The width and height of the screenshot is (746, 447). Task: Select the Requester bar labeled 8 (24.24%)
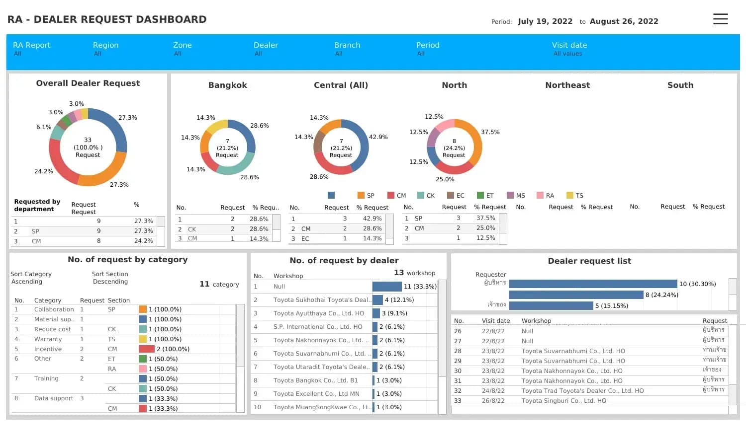(x=576, y=295)
